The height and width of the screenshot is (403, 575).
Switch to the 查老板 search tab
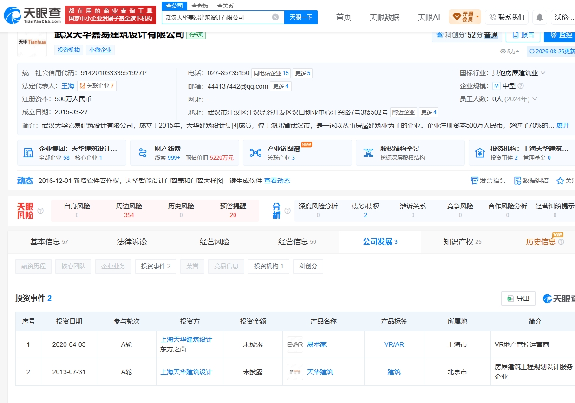click(200, 6)
